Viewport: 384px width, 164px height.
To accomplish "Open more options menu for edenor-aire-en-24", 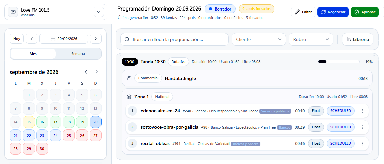I will [x=362, y=111].
